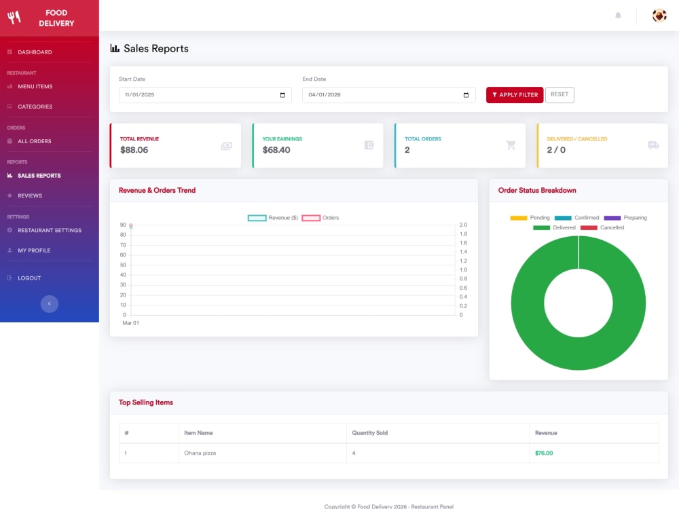This screenshot has height=509, width=679.
Task: Click the Categories list icon
Action: 10,107
